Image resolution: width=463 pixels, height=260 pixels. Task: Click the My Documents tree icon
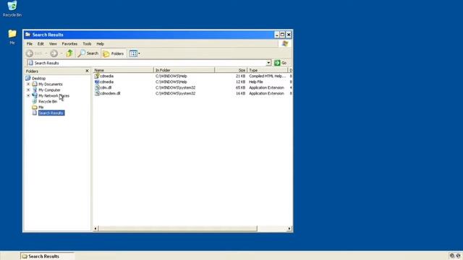tap(35, 84)
